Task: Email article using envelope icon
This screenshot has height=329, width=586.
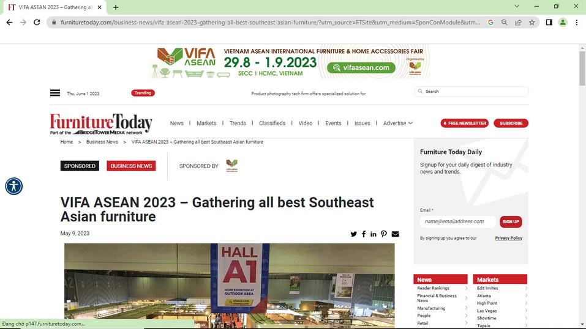Action: coord(395,234)
